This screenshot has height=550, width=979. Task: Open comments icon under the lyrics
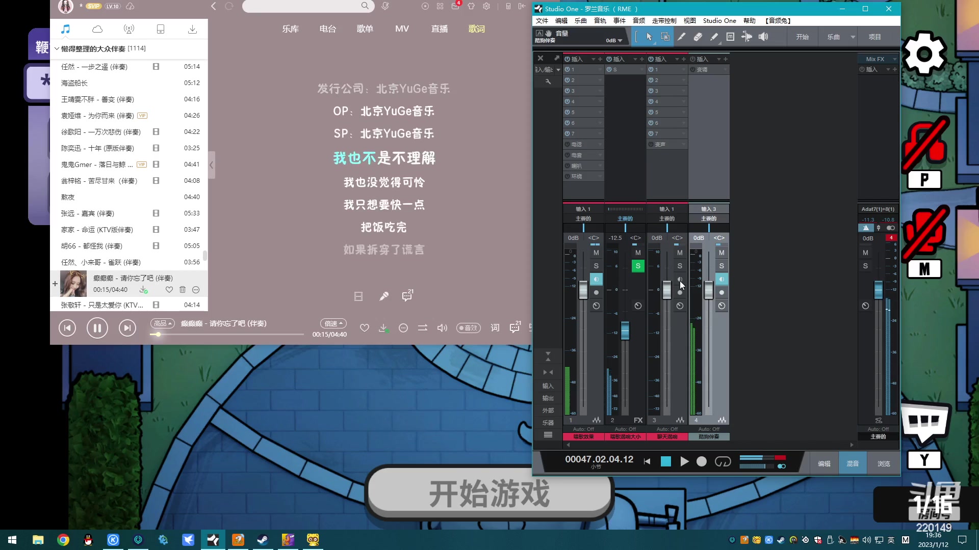click(407, 296)
